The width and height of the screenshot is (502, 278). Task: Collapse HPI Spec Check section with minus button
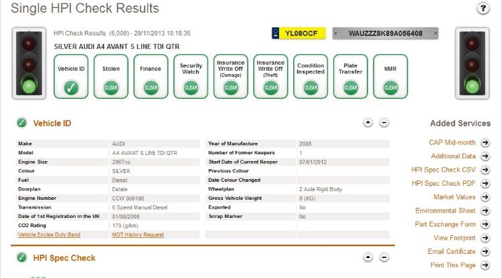coord(384,257)
